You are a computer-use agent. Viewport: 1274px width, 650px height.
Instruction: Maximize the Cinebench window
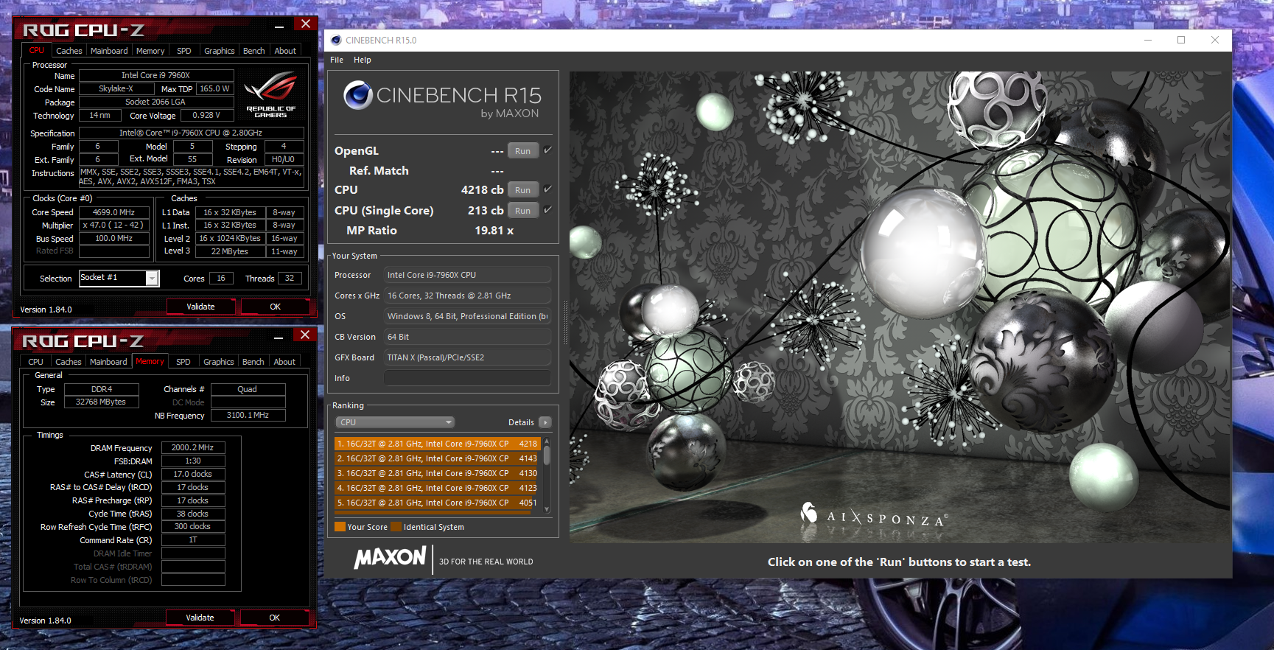coord(1181,40)
